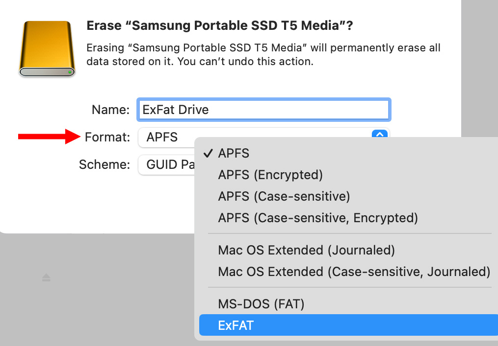
Task: Focus the Name field containing ExFat Drive
Action: (264, 110)
